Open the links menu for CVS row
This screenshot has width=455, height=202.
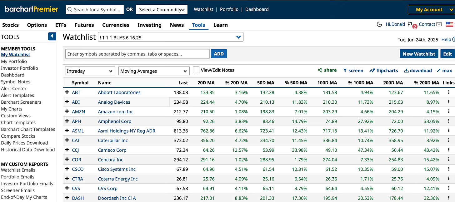449,188
